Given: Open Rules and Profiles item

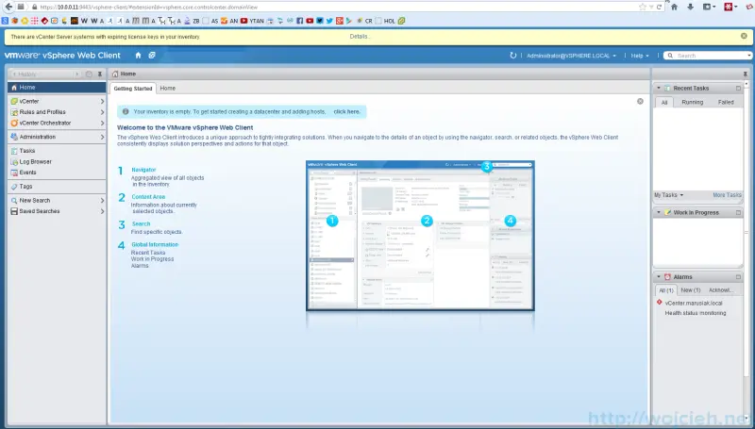Looking at the screenshot, I should [x=57, y=112].
